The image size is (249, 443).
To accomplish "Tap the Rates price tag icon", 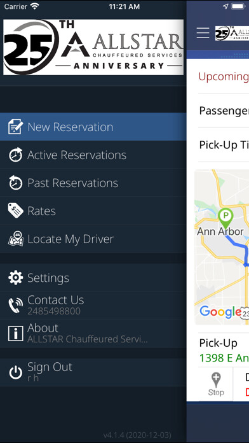I will pos(16,211).
